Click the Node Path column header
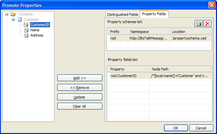The width and height of the screenshot is (217, 134). (180, 69)
